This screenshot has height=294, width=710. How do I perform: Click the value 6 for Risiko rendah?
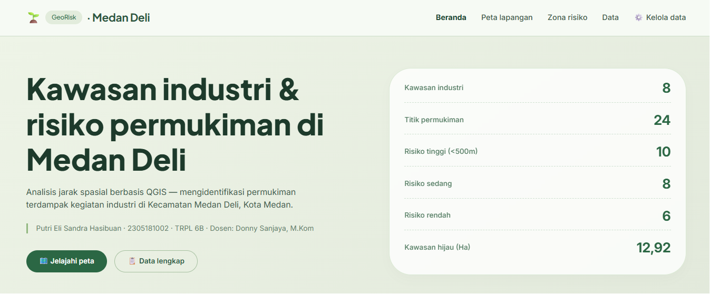(666, 216)
